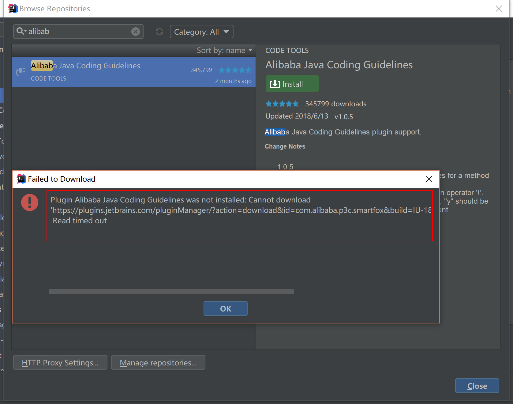Click the IntelliJ icon in the Failed to Download title bar

click(21, 179)
